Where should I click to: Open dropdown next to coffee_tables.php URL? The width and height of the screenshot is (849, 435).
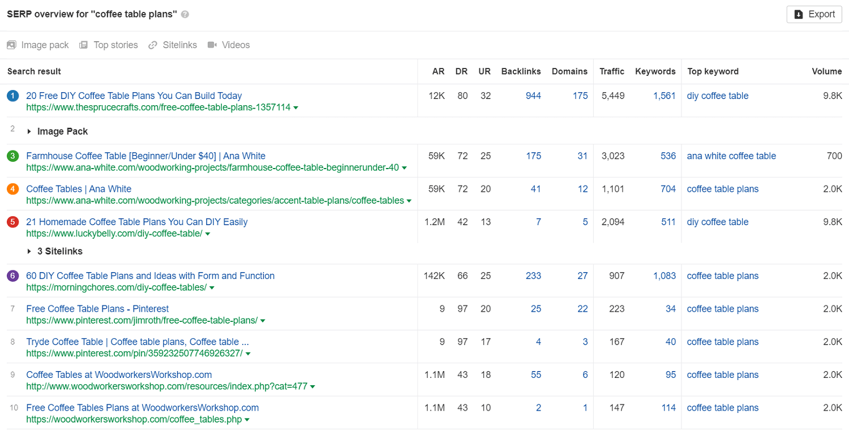(247, 420)
